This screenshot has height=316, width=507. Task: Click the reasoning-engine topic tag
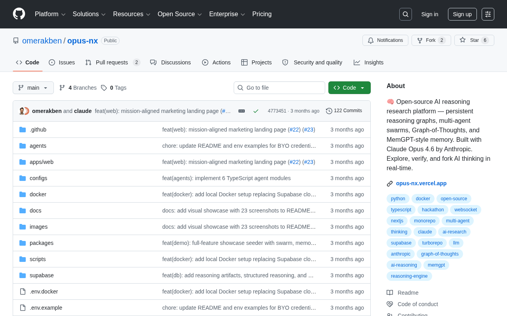pos(409,276)
